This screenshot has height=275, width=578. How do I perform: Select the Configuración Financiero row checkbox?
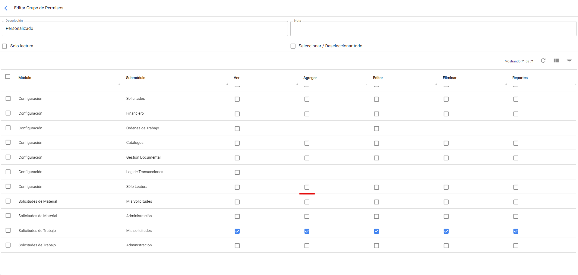pyautogui.click(x=8, y=113)
